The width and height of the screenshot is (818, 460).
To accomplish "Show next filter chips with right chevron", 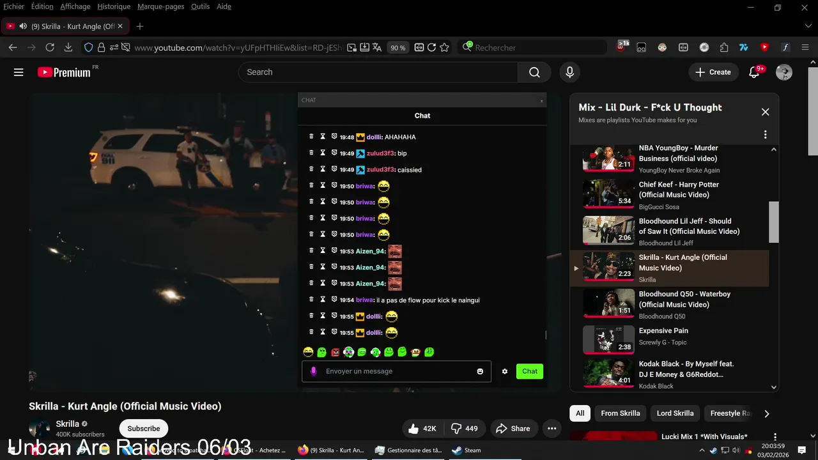I will coord(767,413).
